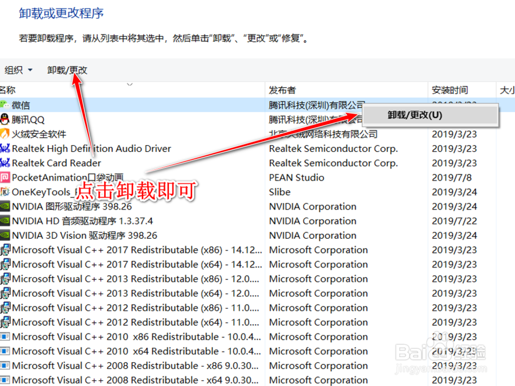
Task: Click the NVIDIA 图形驱动程序 398.26 icon
Action: (x=5, y=206)
